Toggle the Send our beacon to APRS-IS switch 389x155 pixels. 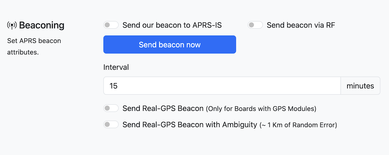point(111,25)
